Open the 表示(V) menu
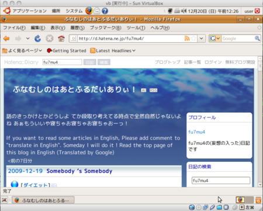263x211 pixels. (58, 28)
